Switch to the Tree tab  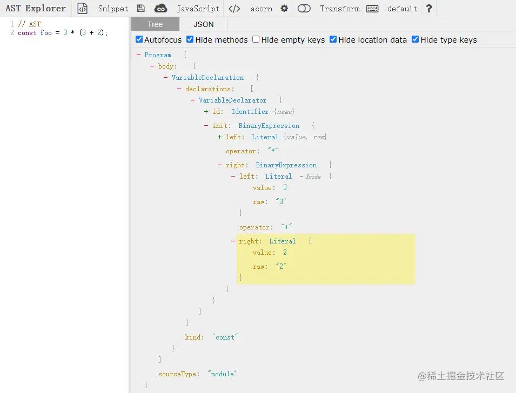click(155, 24)
